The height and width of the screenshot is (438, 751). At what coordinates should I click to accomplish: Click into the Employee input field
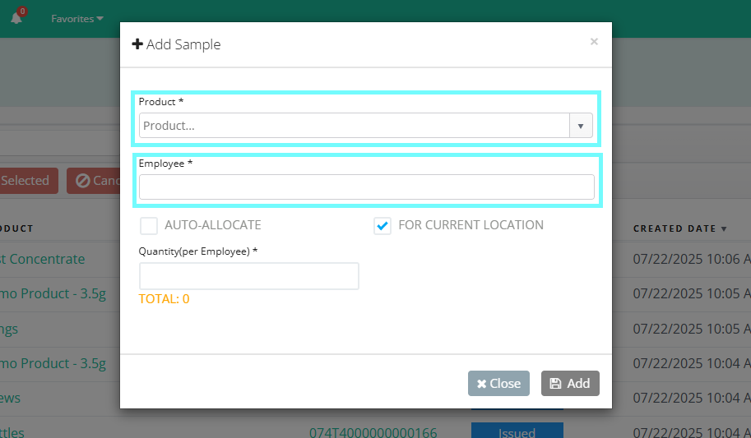(366, 187)
